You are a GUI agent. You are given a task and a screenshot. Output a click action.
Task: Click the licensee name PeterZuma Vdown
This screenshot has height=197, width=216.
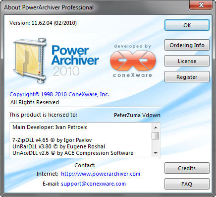(x=137, y=115)
